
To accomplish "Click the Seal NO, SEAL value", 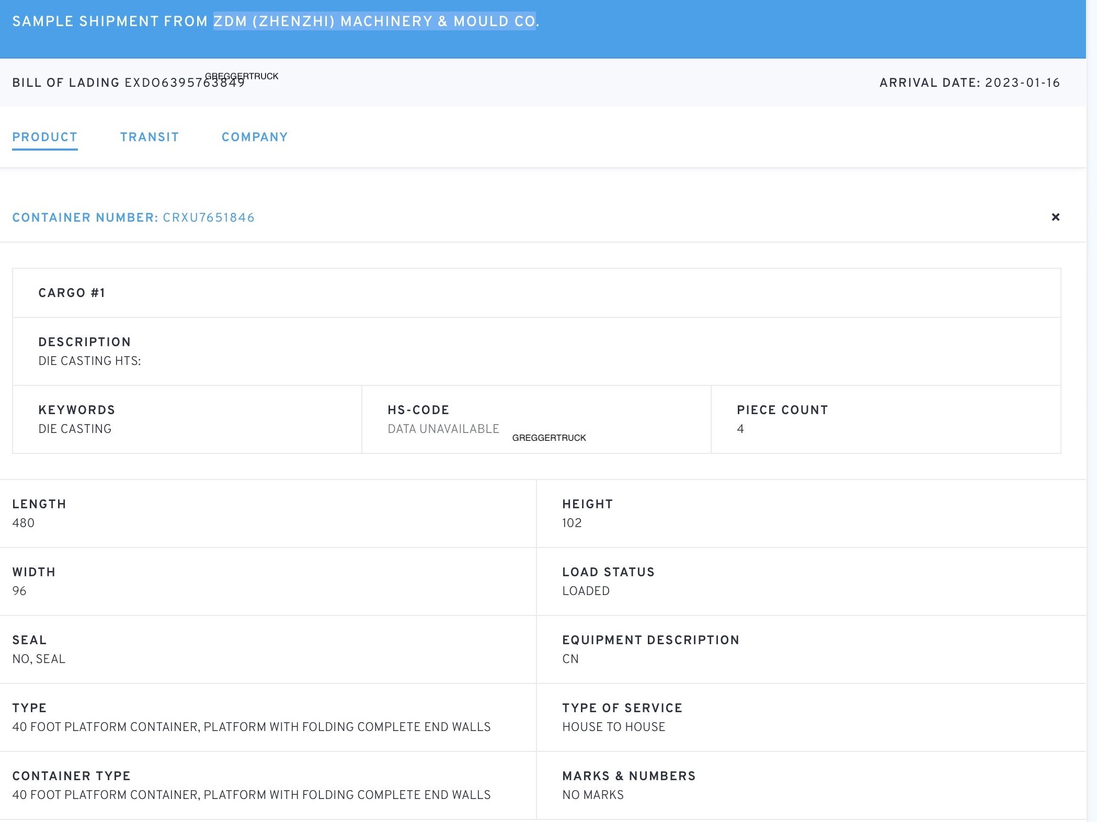I will 39,659.
